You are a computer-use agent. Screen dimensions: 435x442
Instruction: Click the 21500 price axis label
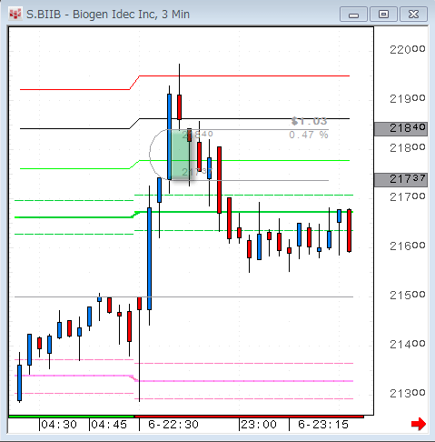coord(408,295)
